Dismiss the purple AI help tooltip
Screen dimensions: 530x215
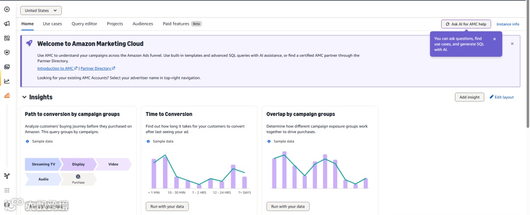click(x=494, y=39)
